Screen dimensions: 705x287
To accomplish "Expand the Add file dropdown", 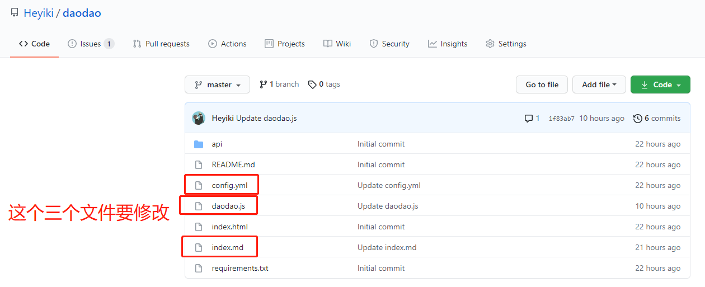I will click(x=599, y=85).
